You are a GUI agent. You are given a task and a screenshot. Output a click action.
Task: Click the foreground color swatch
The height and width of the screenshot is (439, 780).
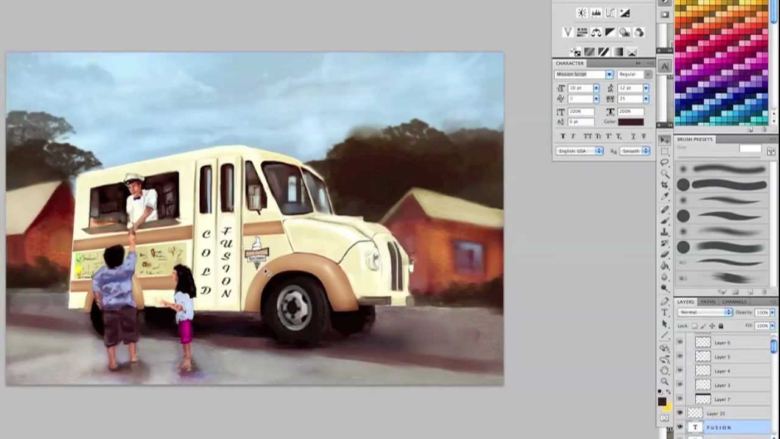coord(662,402)
